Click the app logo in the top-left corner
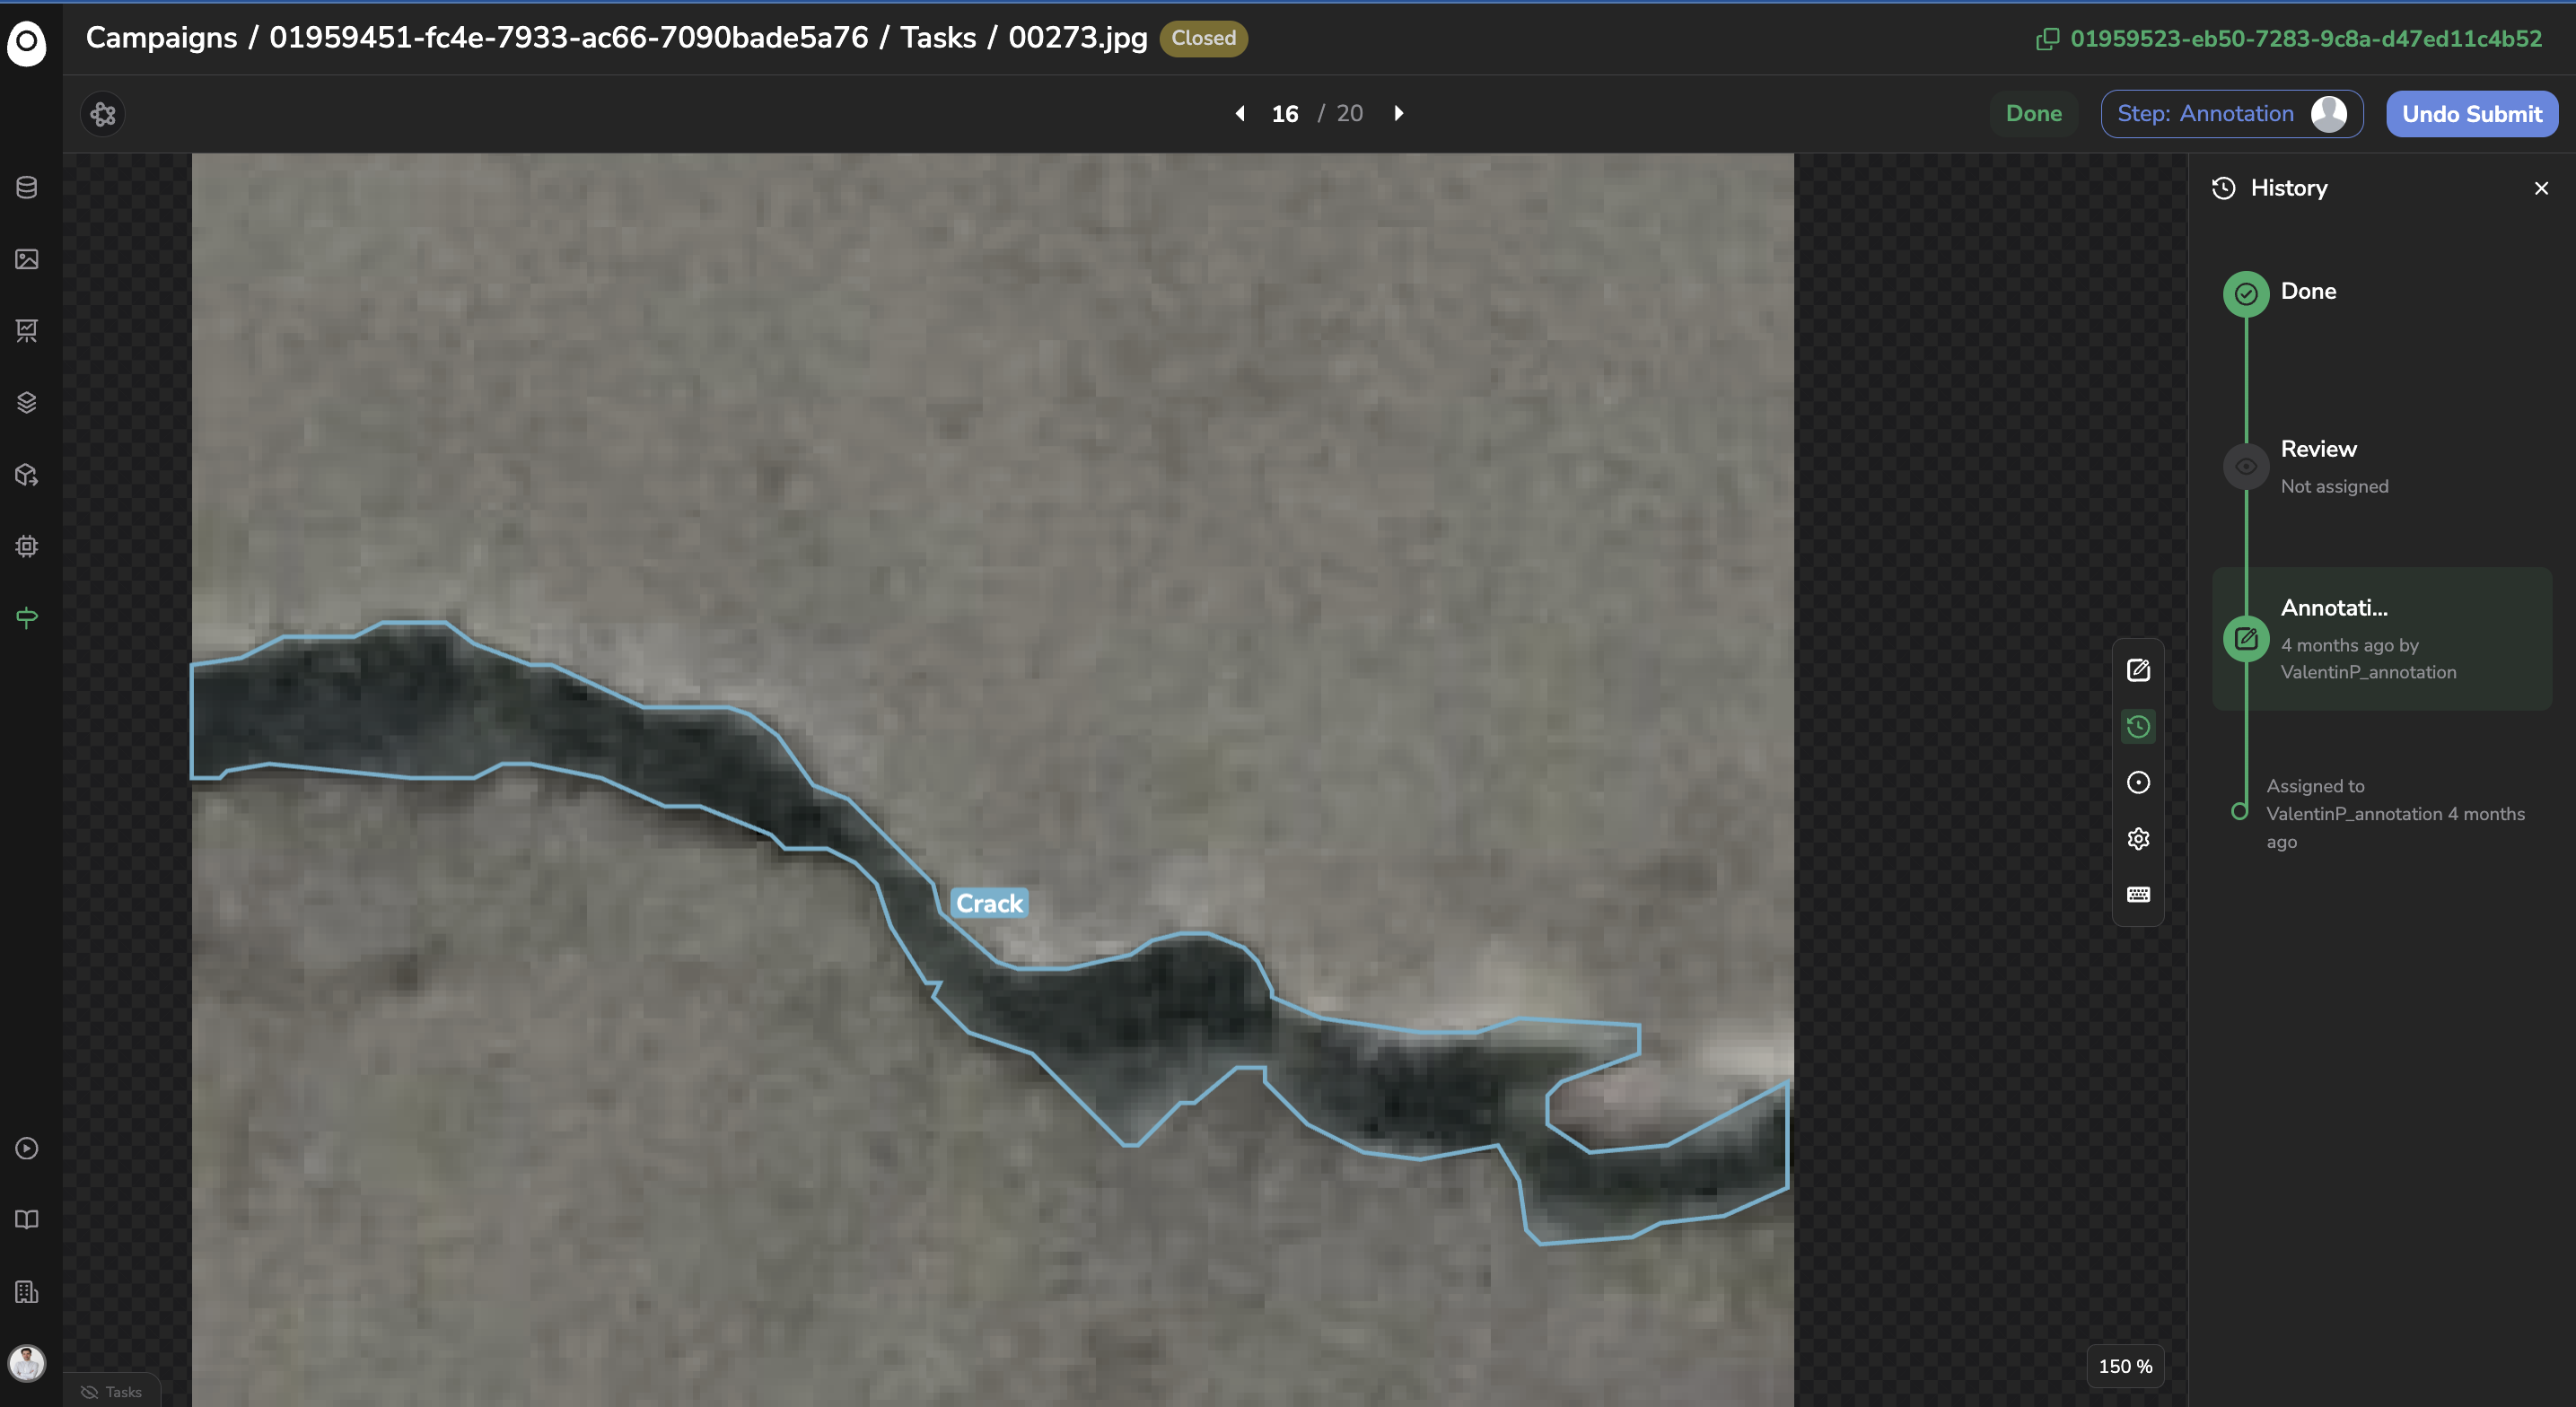Screen dimensions: 2576x1407 click(x=27, y=43)
